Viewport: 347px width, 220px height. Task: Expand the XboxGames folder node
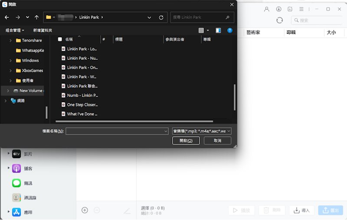[x=10, y=71]
